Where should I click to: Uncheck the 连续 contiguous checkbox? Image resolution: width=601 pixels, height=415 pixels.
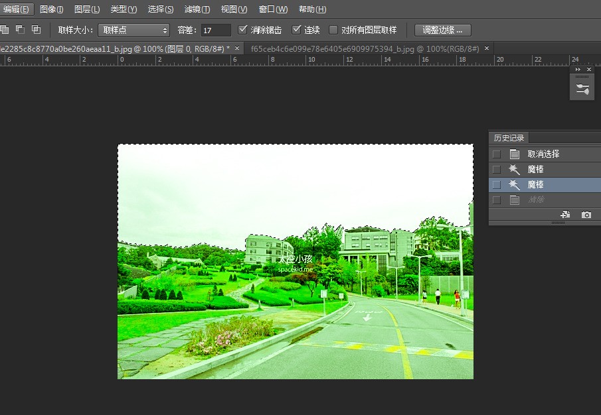[x=297, y=30]
